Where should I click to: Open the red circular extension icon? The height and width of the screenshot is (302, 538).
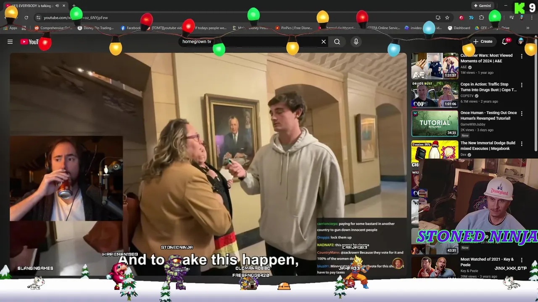click(461, 18)
